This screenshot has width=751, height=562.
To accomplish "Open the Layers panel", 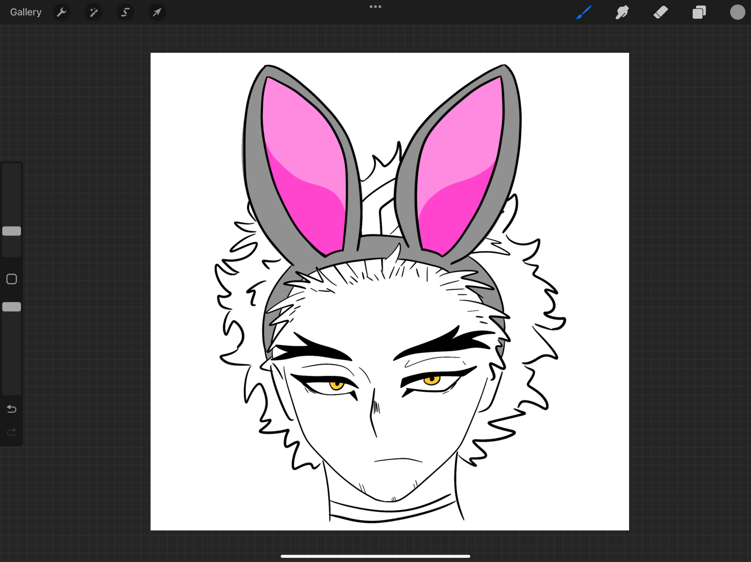I will [x=699, y=12].
